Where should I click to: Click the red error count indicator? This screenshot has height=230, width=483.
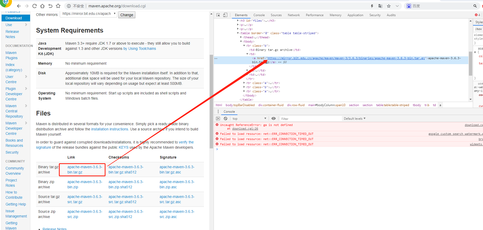click(x=478, y=15)
